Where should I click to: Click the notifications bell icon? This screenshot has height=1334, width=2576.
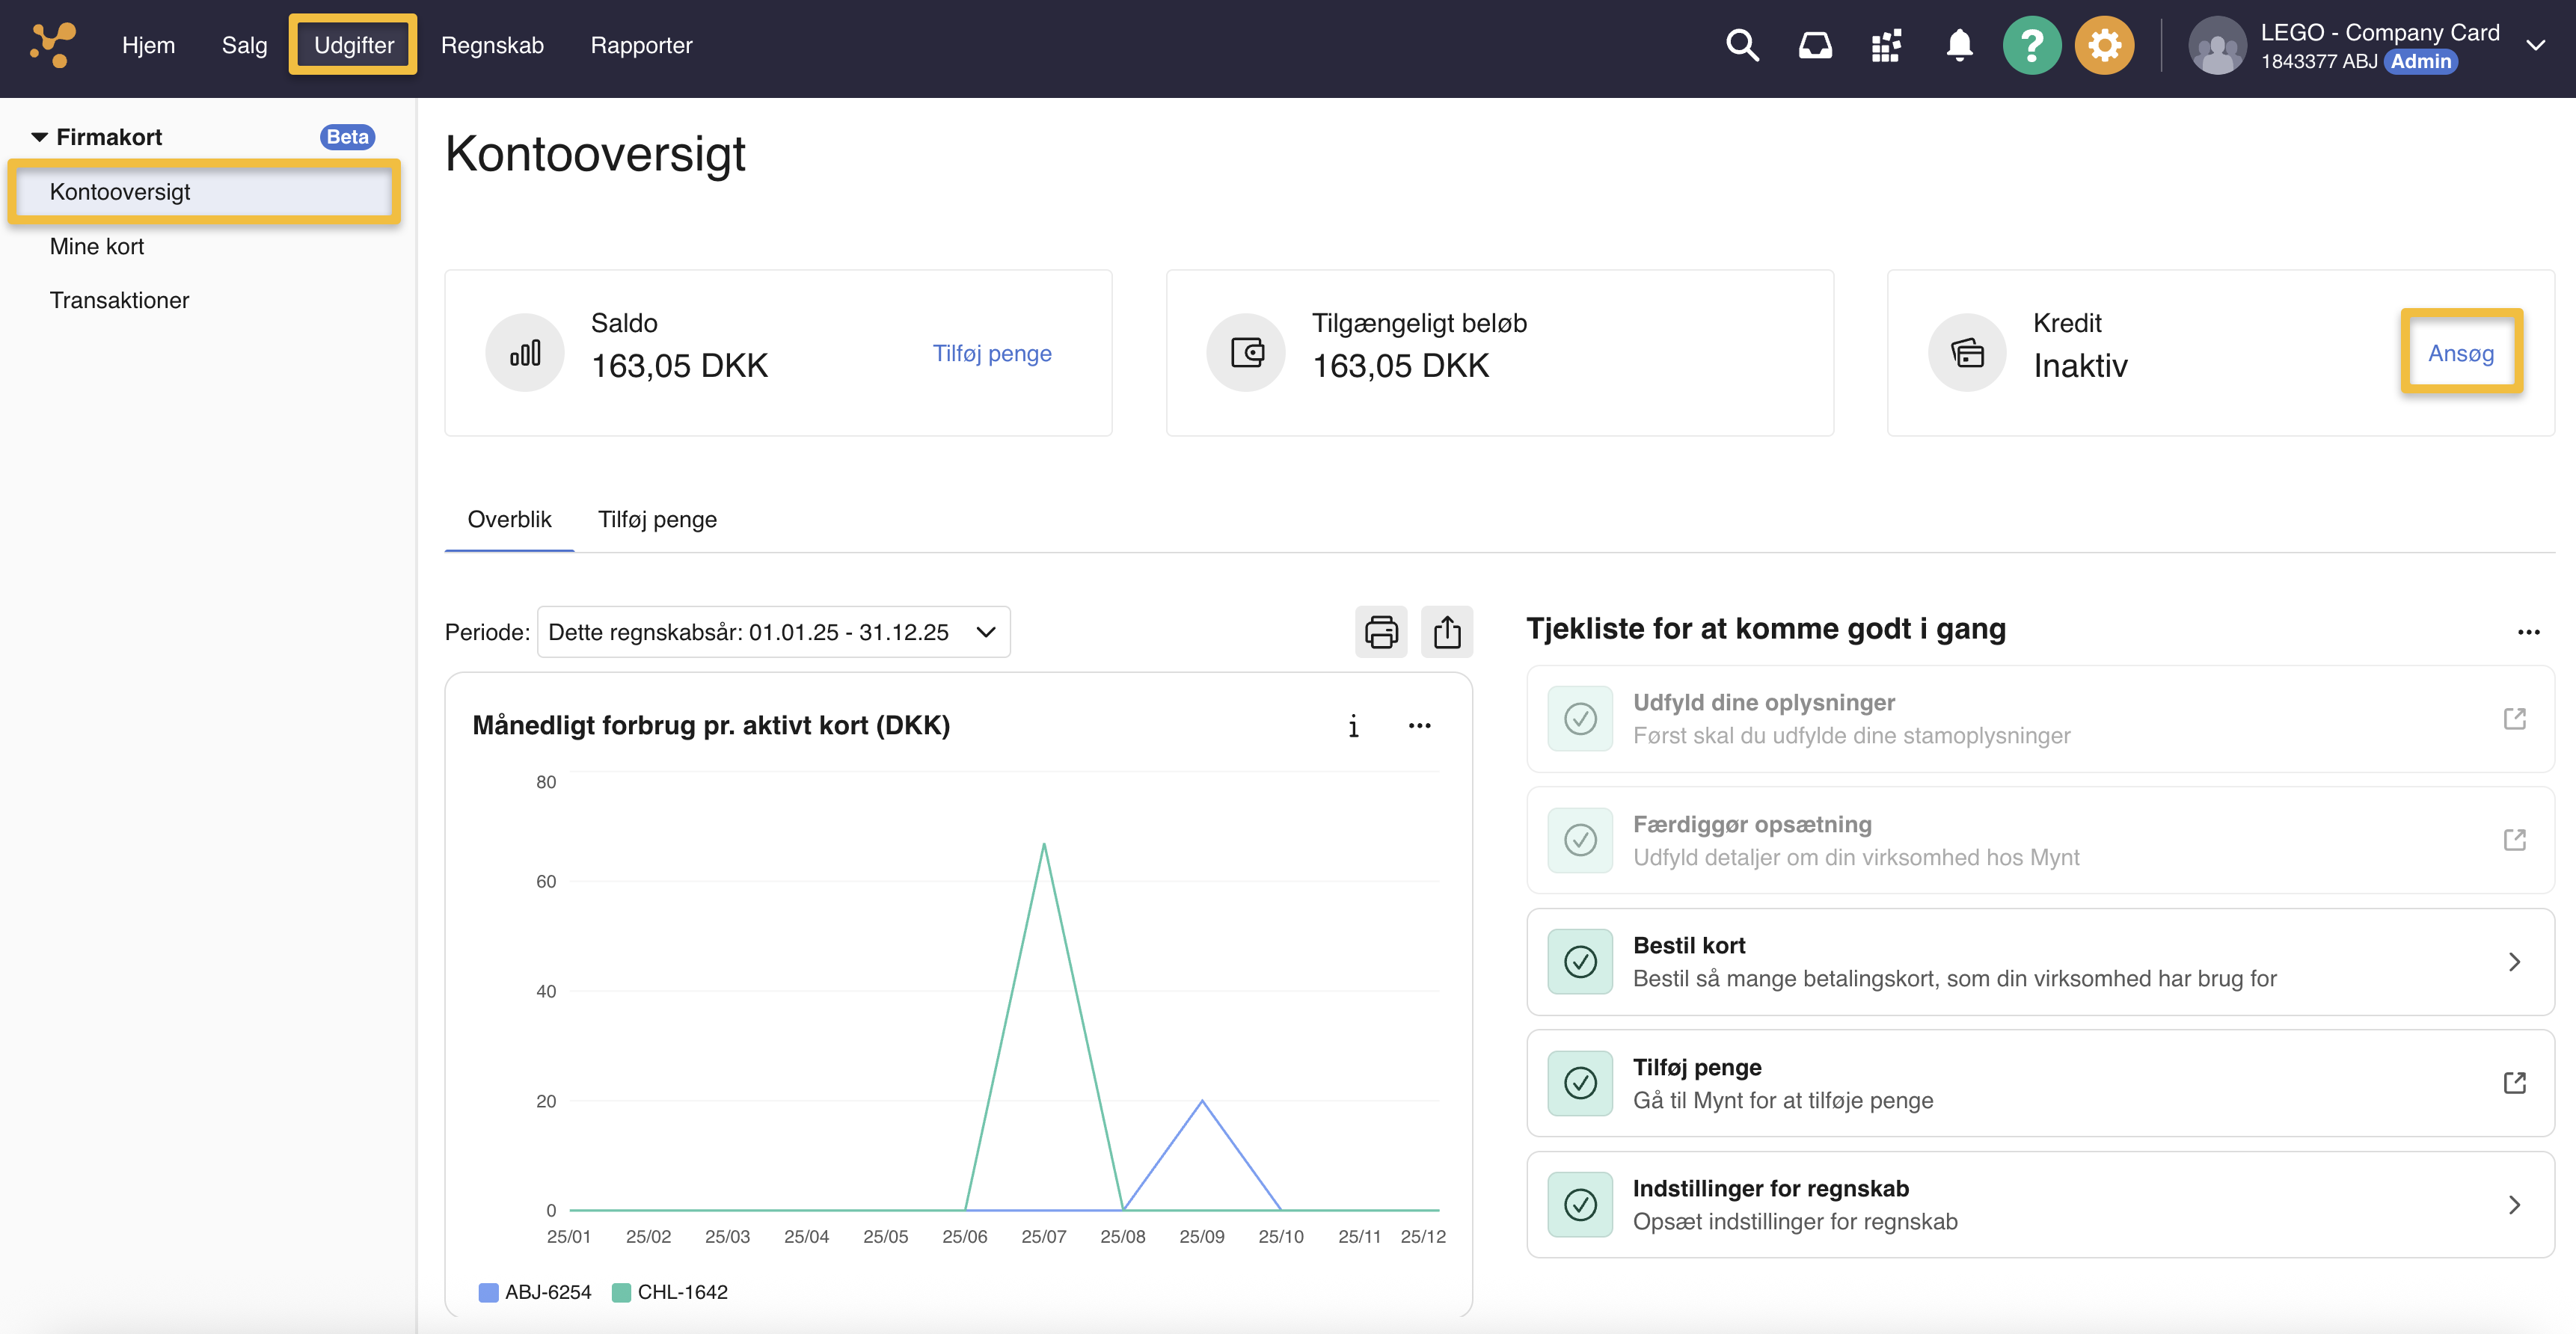pyautogui.click(x=1959, y=45)
